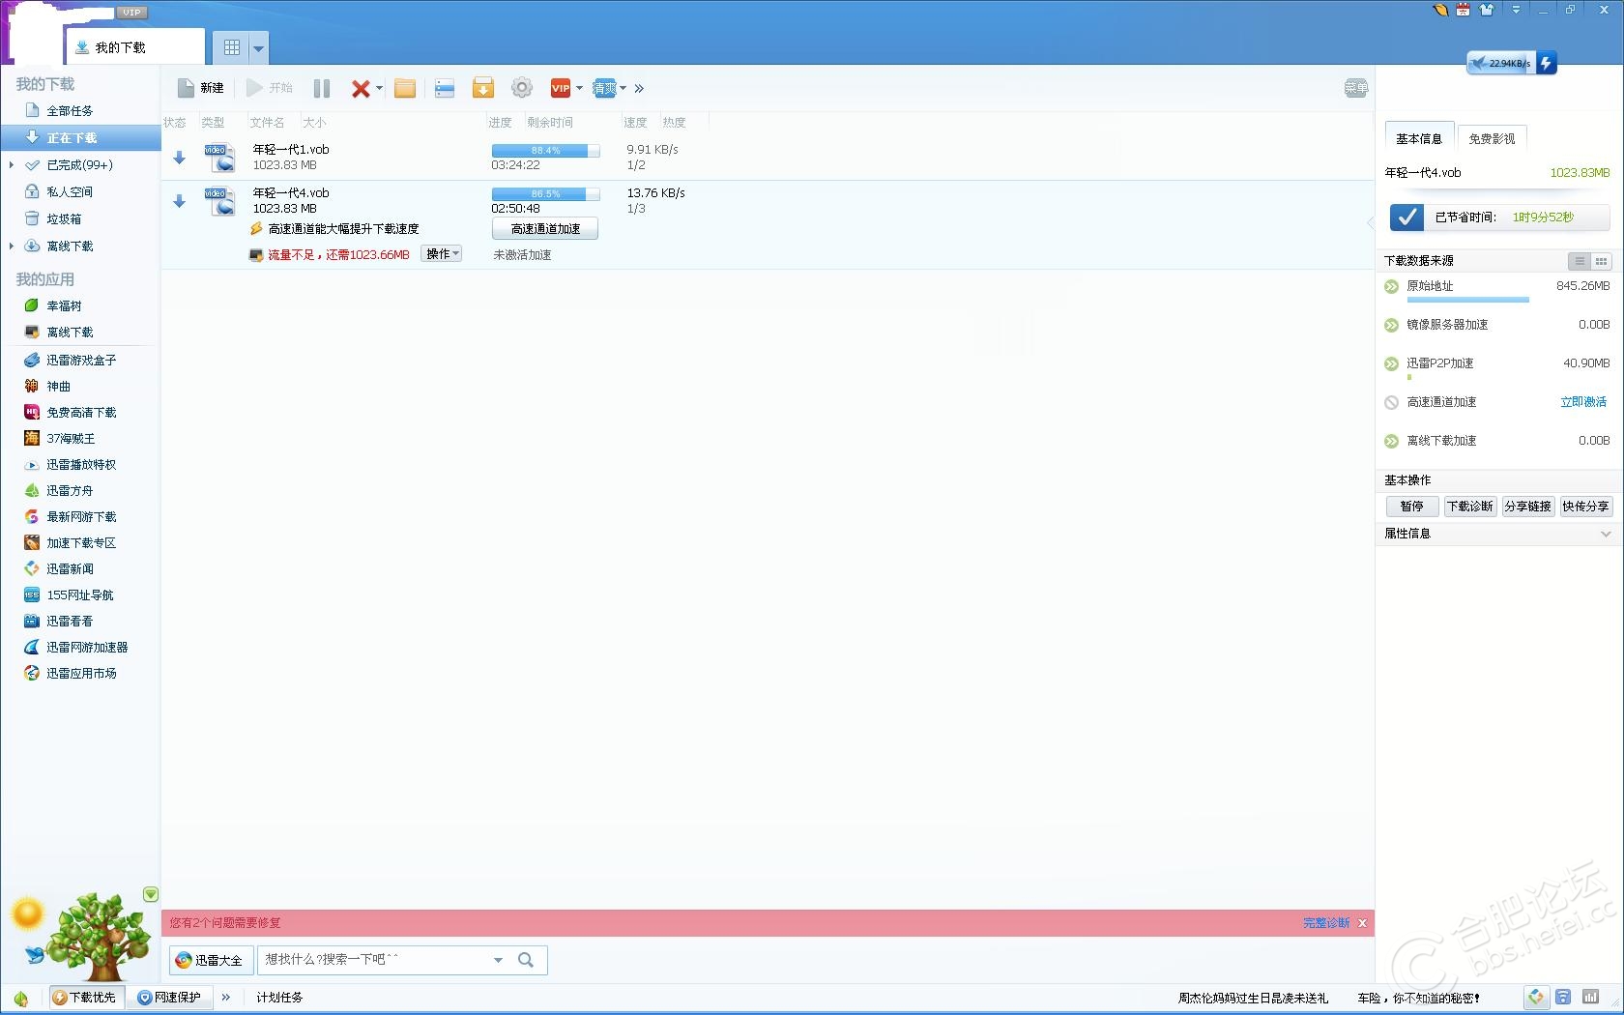Switch data sources to list view
Image resolution: width=1624 pixels, height=1015 pixels.
(1580, 261)
